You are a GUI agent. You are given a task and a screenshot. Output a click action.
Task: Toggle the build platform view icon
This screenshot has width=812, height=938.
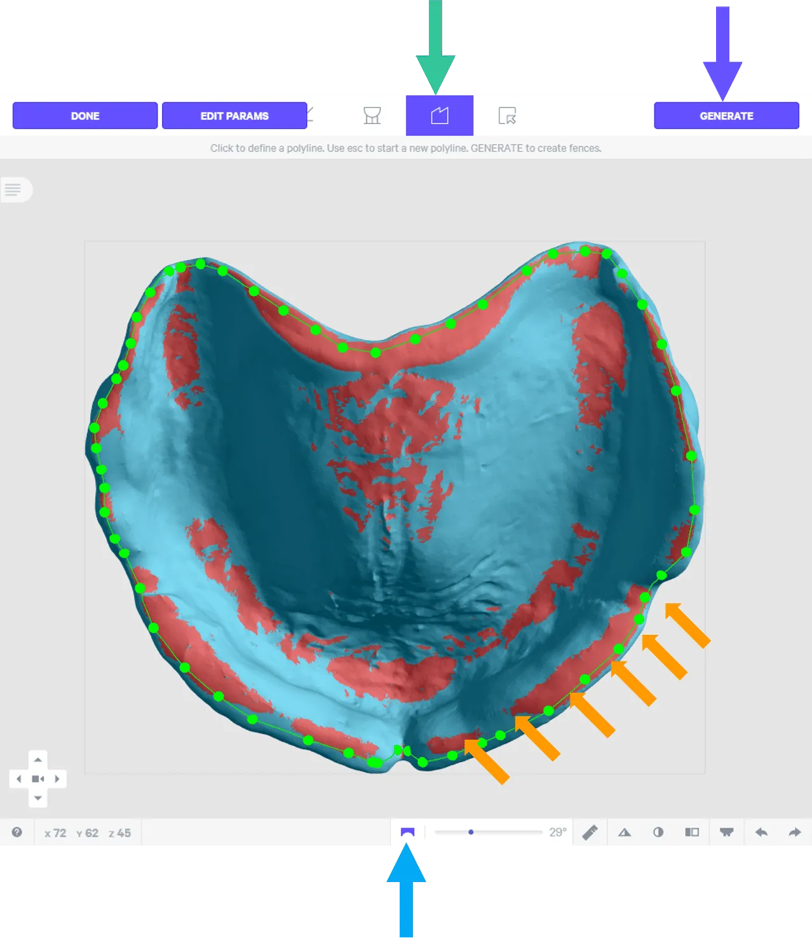[x=726, y=832]
